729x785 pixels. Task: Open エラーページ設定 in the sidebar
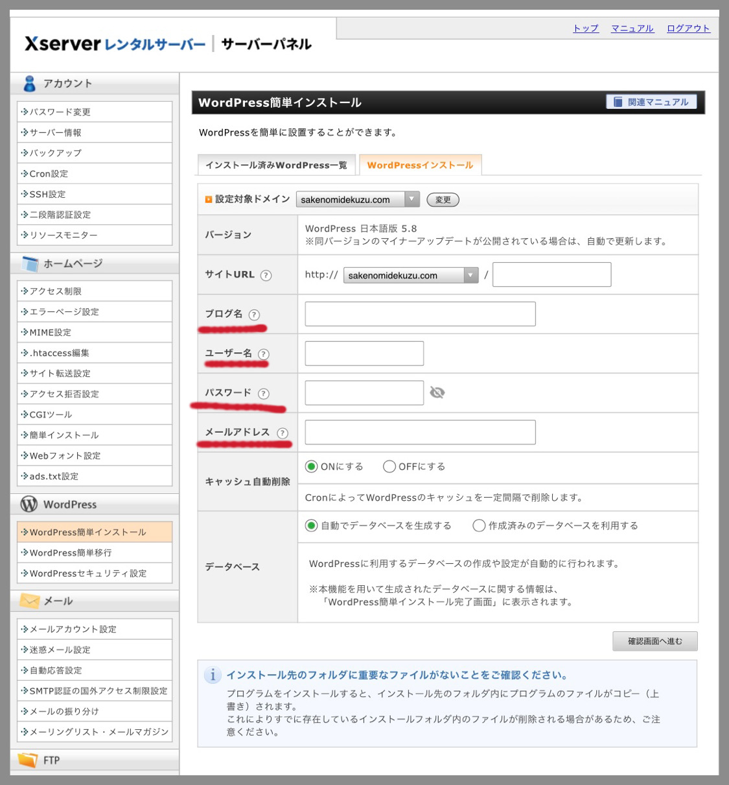click(x=95, y=311)
